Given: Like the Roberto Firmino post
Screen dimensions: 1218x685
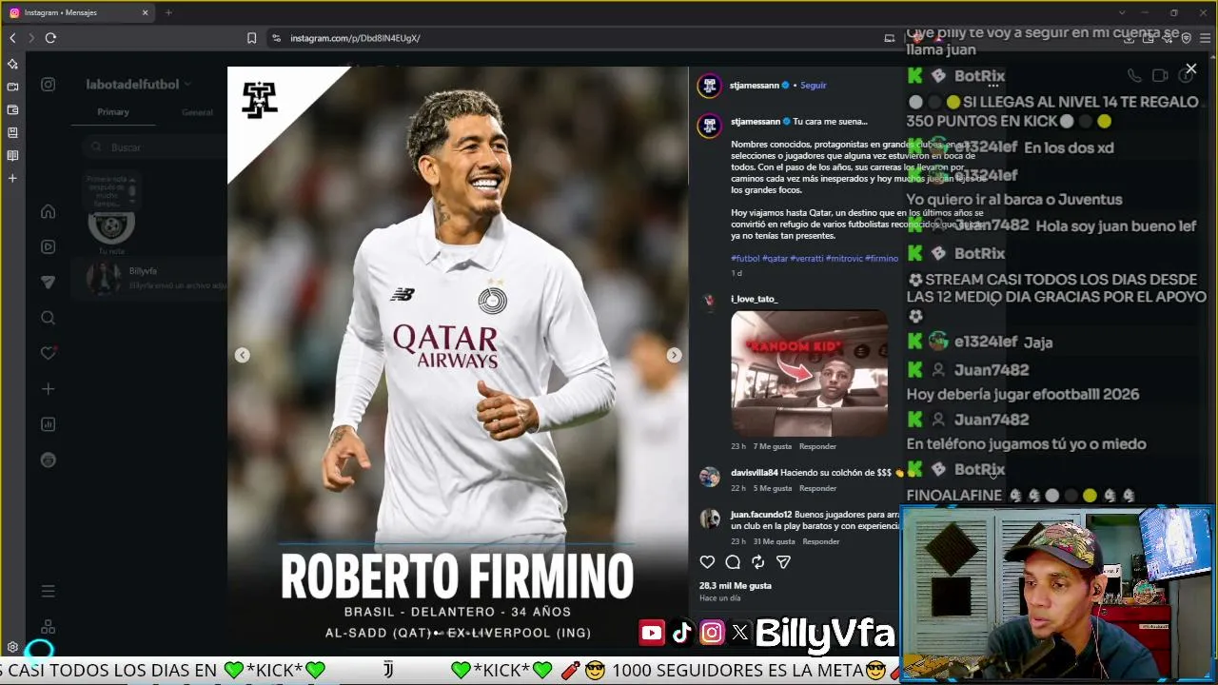Looking at the screenshot, I should click(707, 562).
